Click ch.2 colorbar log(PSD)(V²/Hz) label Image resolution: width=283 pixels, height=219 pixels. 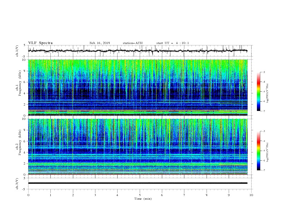(268, 152)
